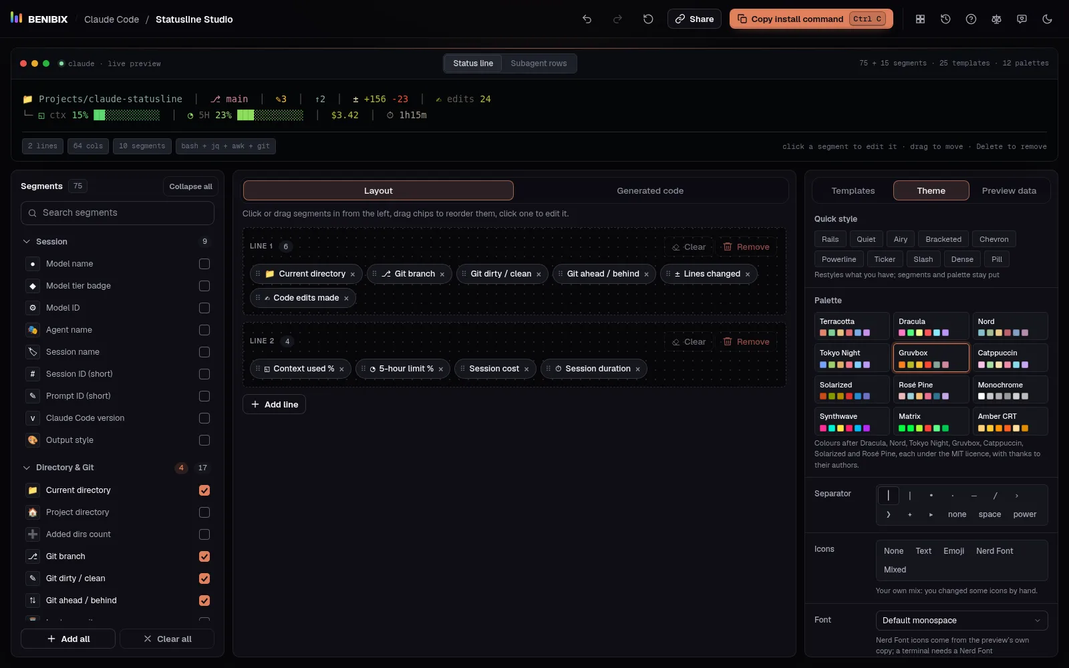Click the Remove trash button for Line 2
Image resolution: width=1069 pixels, height=668 pixels.
pos(746,342)
